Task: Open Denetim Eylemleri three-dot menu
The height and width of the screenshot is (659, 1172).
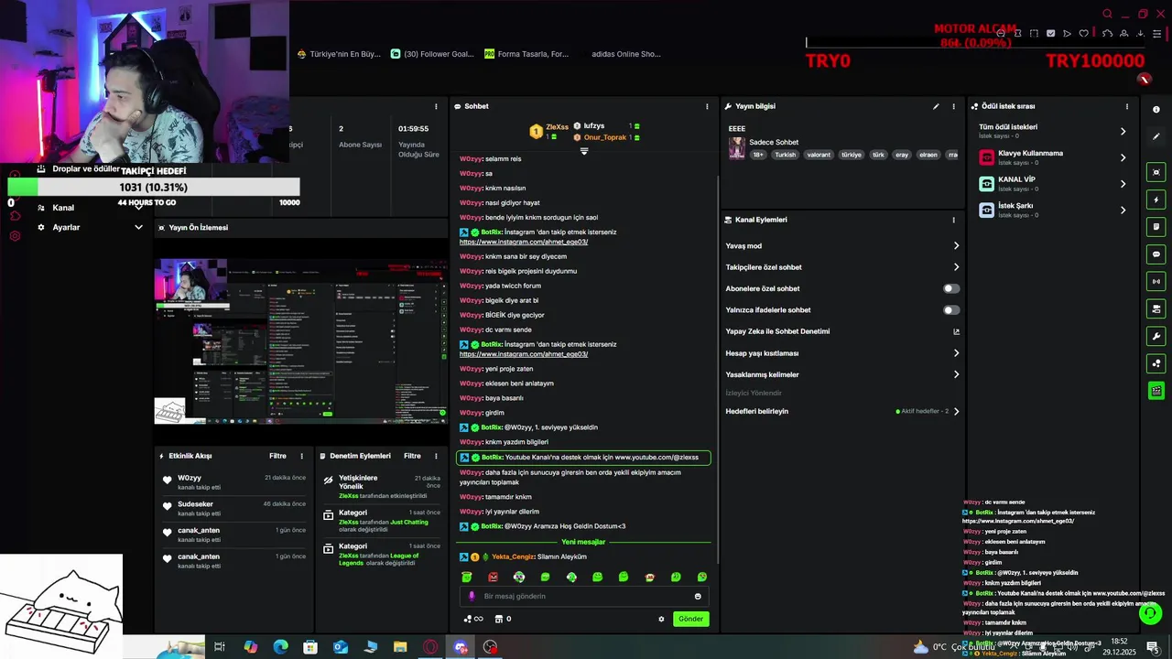Action: [x=436, y=456]
